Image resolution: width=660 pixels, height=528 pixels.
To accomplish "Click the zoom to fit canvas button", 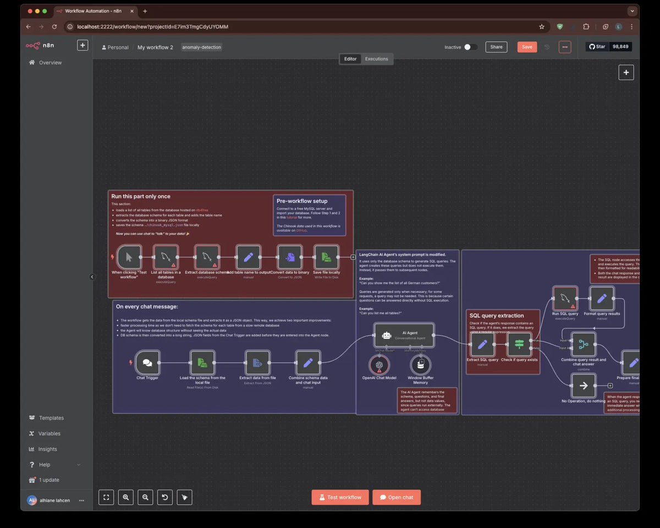I will tap(106, 497).
